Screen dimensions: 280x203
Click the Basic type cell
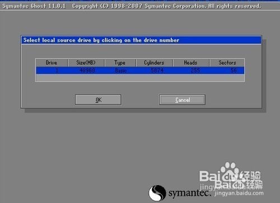click(x=121, y=70)
